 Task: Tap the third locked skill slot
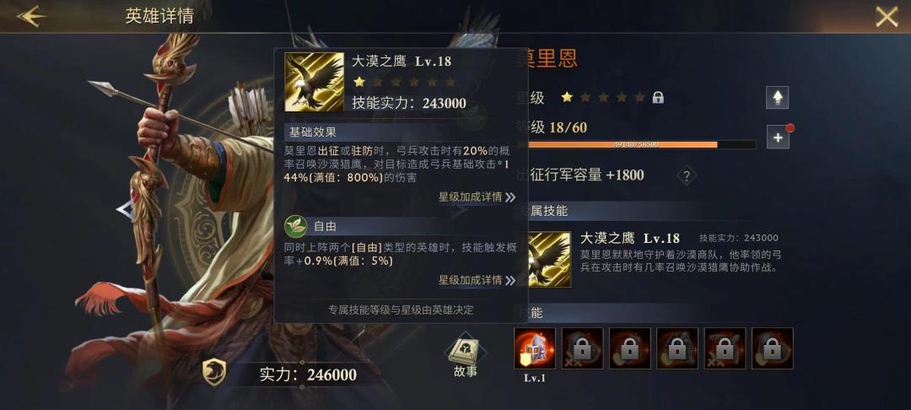point(677,348)
